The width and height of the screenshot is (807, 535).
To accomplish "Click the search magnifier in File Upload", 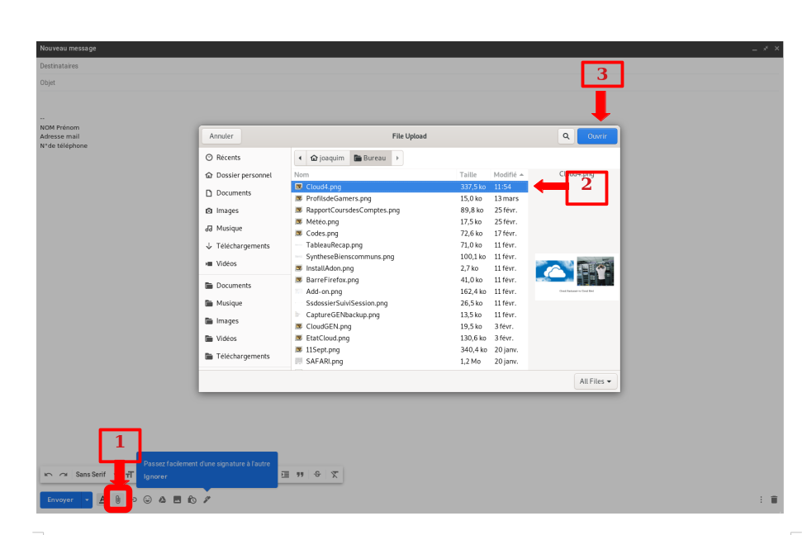I will coord(565,136).
